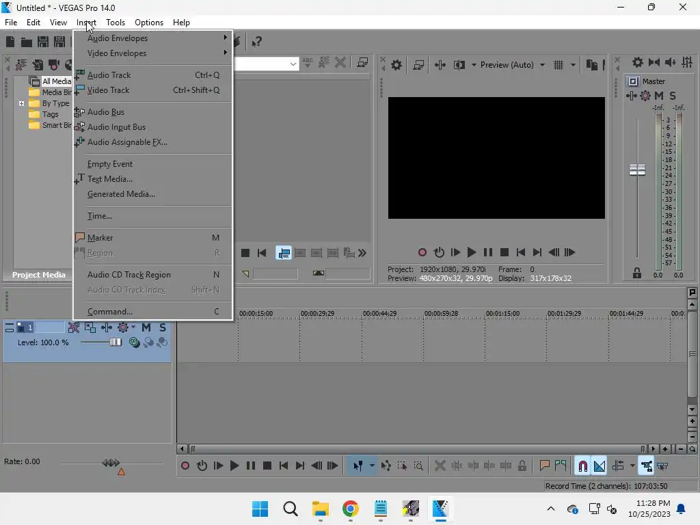Adjust the Master volume fader
700x525 pixels.
[637, 170]
